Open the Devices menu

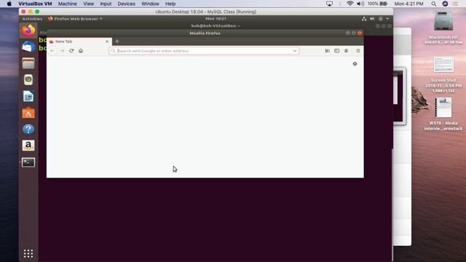click(x=126, y=4)
